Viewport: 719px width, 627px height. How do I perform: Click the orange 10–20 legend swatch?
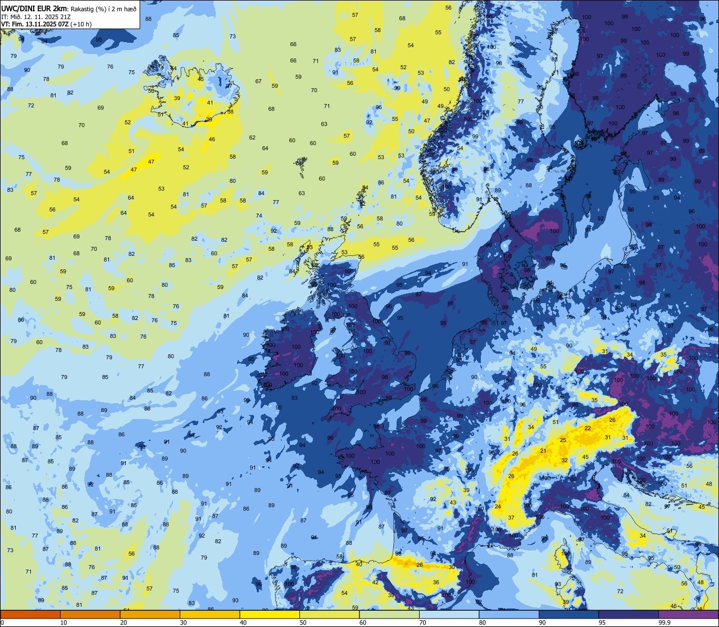90,614
